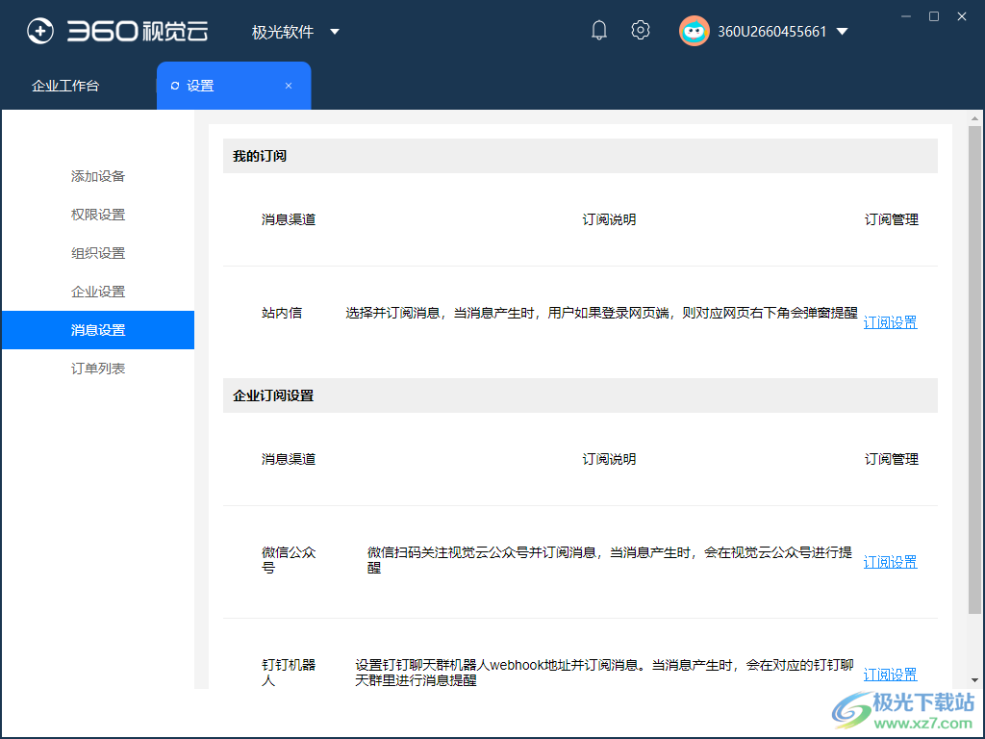
Task: Click 订阅管理 column header under 我的订阅
Action: coord(892,219)
